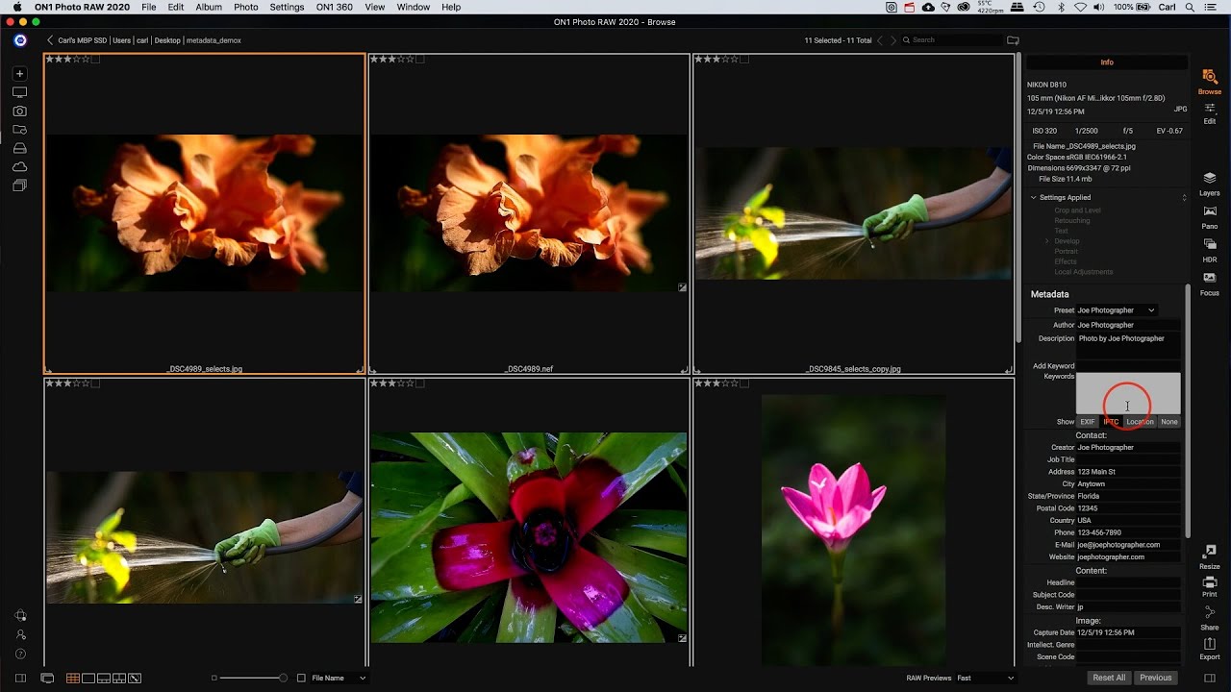This screenshot has width=1231, height=692.
Task: Show Location metadata fields
Action: (x=1140, y=422)
